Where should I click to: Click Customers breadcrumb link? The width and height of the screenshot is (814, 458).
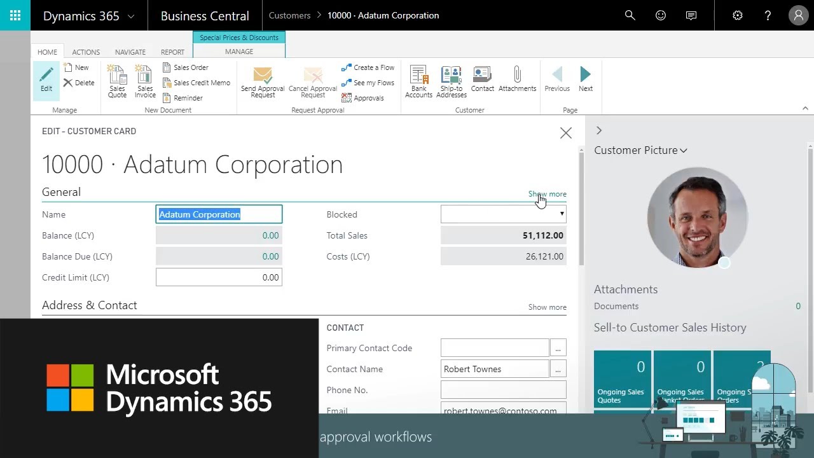point(289,15)
